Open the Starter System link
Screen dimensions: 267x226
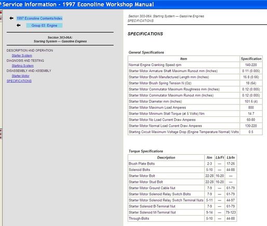22,56
